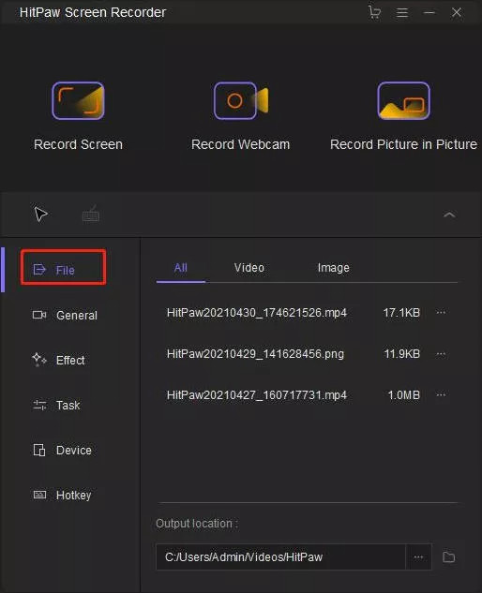Open the hamburger menu in title bar

click(401, 12)
